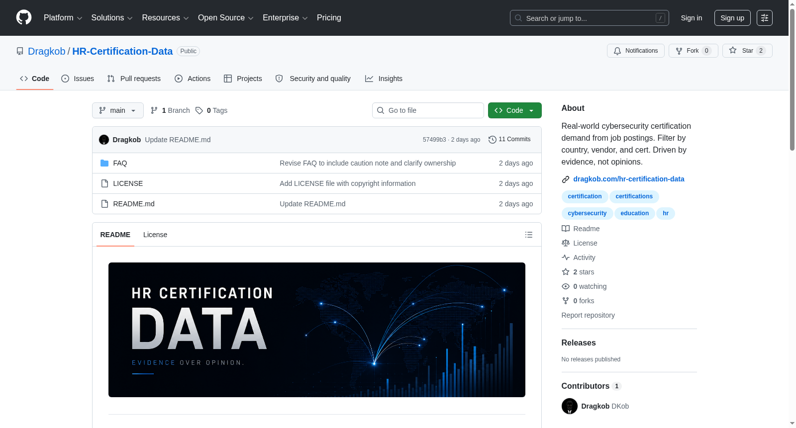The height and width of the screenshot is (428, 796).
Task: View the 1 Branch link
Action: click(170, 110)
